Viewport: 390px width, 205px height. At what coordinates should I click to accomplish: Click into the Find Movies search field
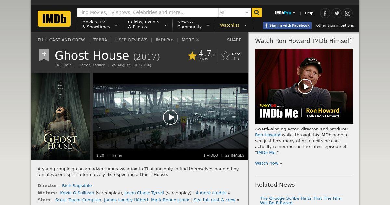pos(147,13)
